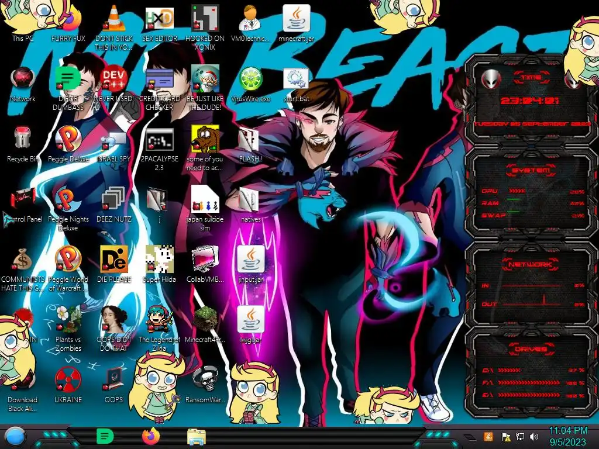Open Download Black Ali shortcut
This screenshot has height=449, width=599.
click(23, 389)
